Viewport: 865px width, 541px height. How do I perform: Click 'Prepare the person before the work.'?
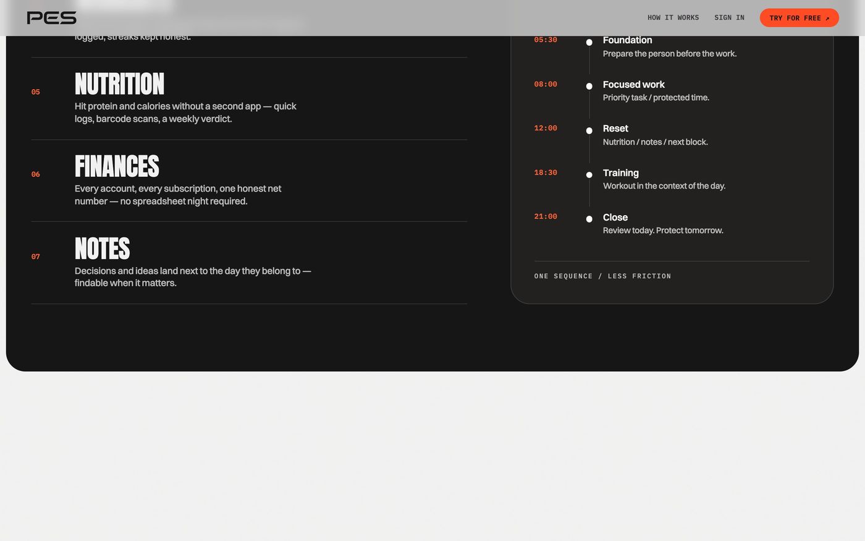(670, 54)
